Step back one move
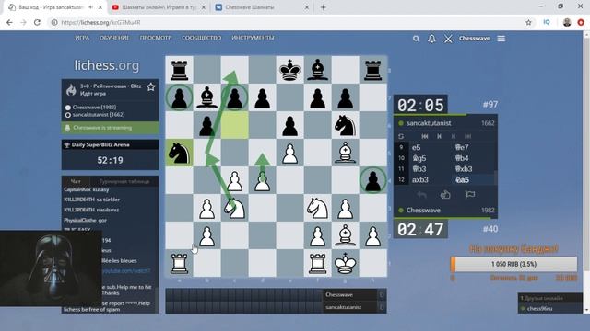The width and height of the screenshot is (590, 331). [439, 136]
